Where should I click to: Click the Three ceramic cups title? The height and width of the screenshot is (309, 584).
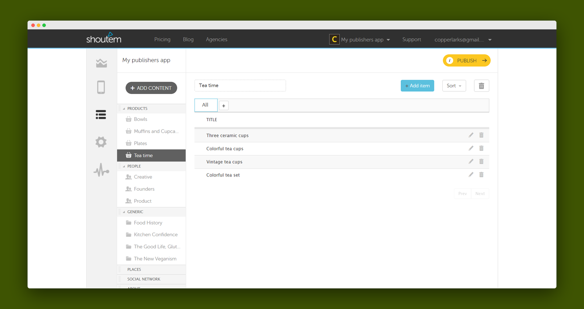(x=227, y=135)
